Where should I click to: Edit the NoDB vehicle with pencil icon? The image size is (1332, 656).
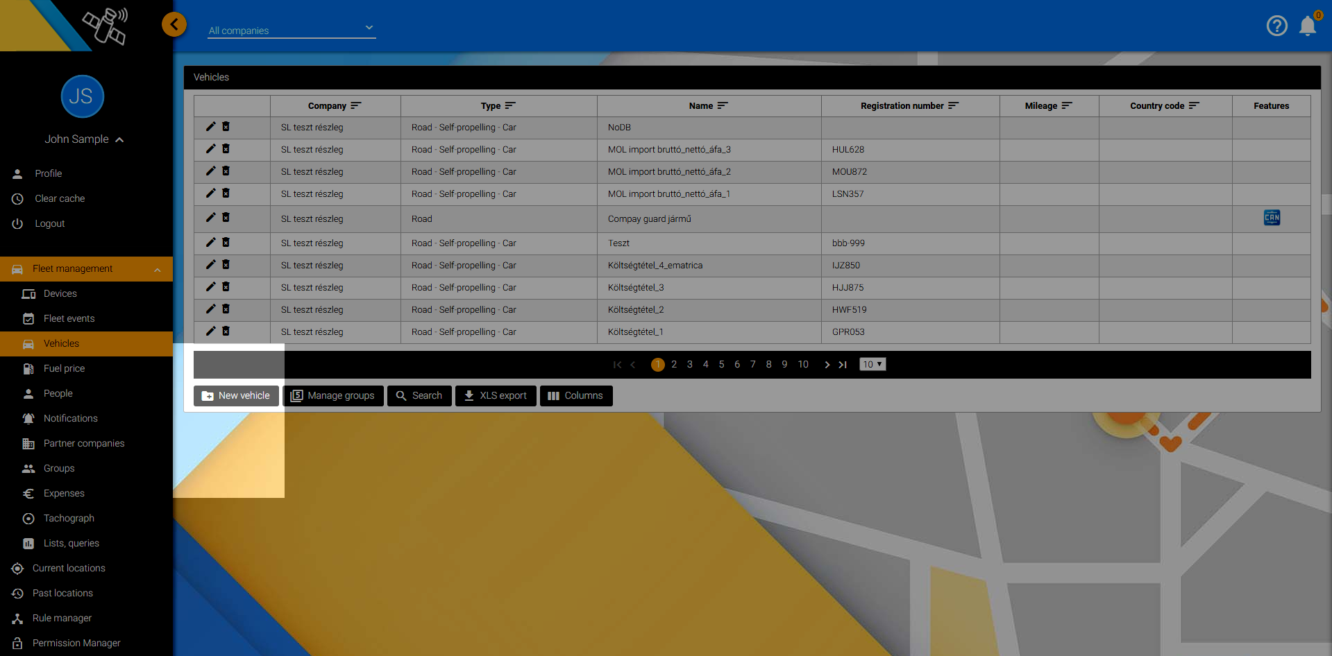(210, 127)
